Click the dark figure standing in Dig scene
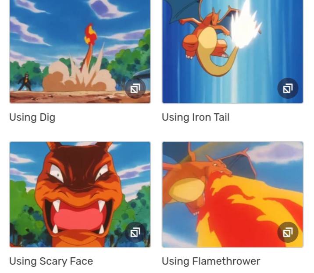The image size is (314, 273). click(x=25, y=82)
